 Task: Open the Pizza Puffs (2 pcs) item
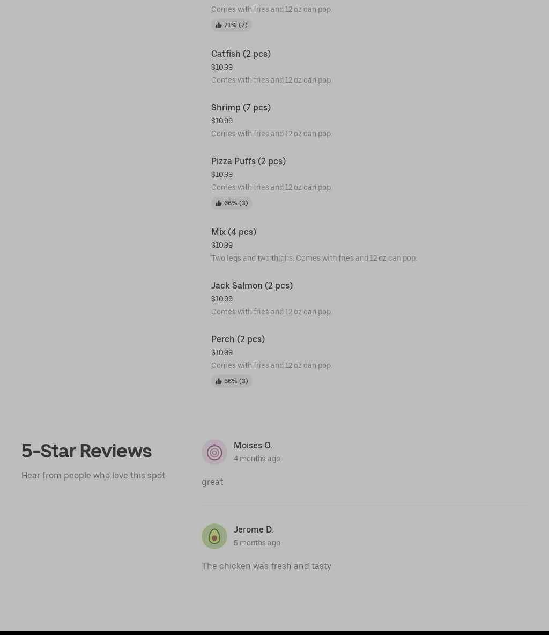point(248,161)
